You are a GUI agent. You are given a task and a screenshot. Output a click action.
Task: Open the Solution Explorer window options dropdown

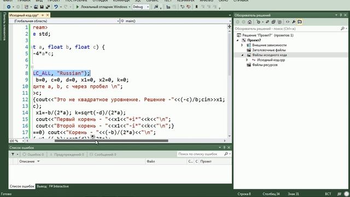point(336,15)
